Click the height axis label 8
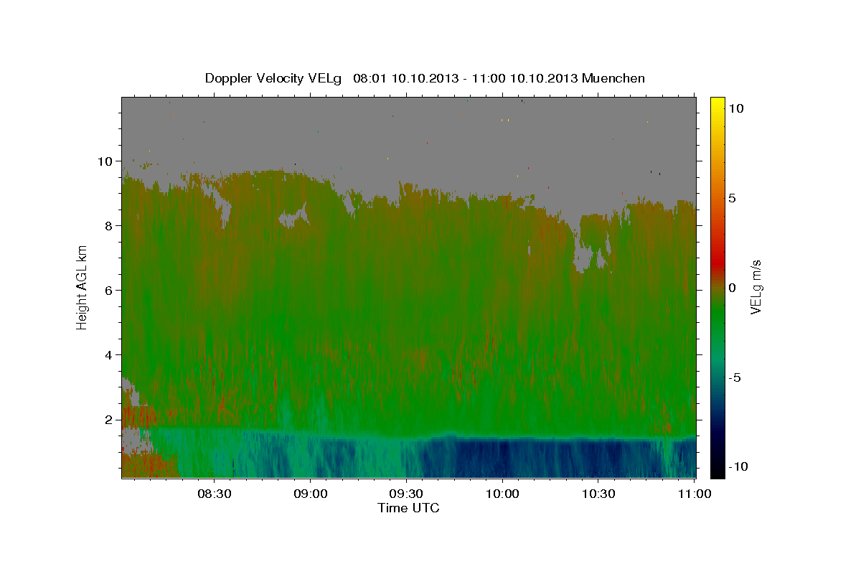This screenshot has width=861, height=574. (109, 225)
